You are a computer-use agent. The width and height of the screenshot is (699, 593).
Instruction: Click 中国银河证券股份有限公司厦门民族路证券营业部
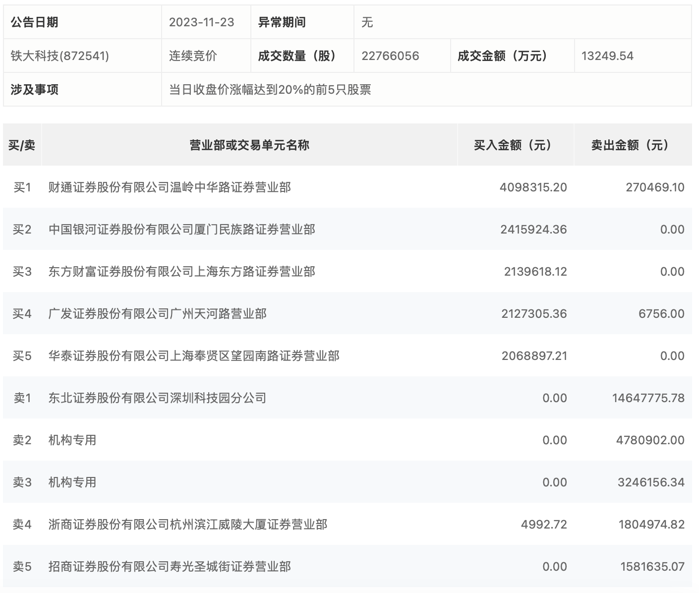[181, 230]
